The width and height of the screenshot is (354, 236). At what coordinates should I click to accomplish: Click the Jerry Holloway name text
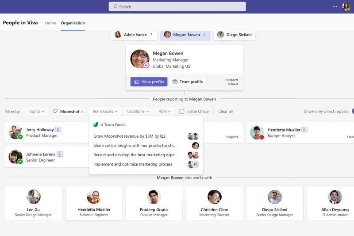coord(40,130)
